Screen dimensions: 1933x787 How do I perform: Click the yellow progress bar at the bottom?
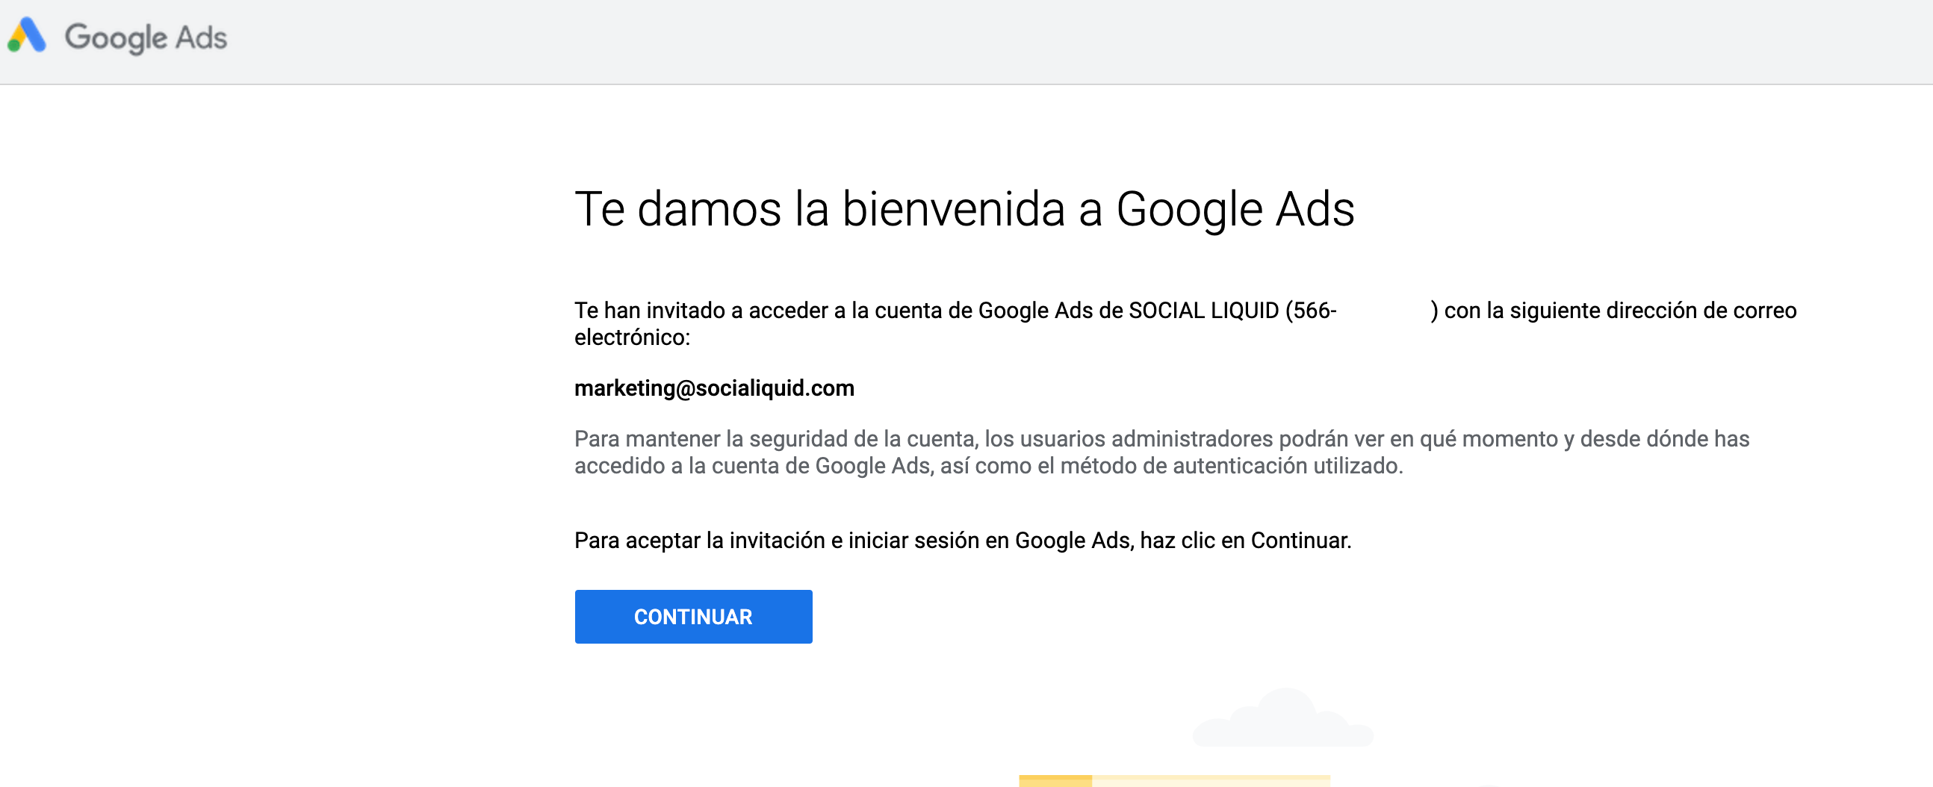(1174, 780)
